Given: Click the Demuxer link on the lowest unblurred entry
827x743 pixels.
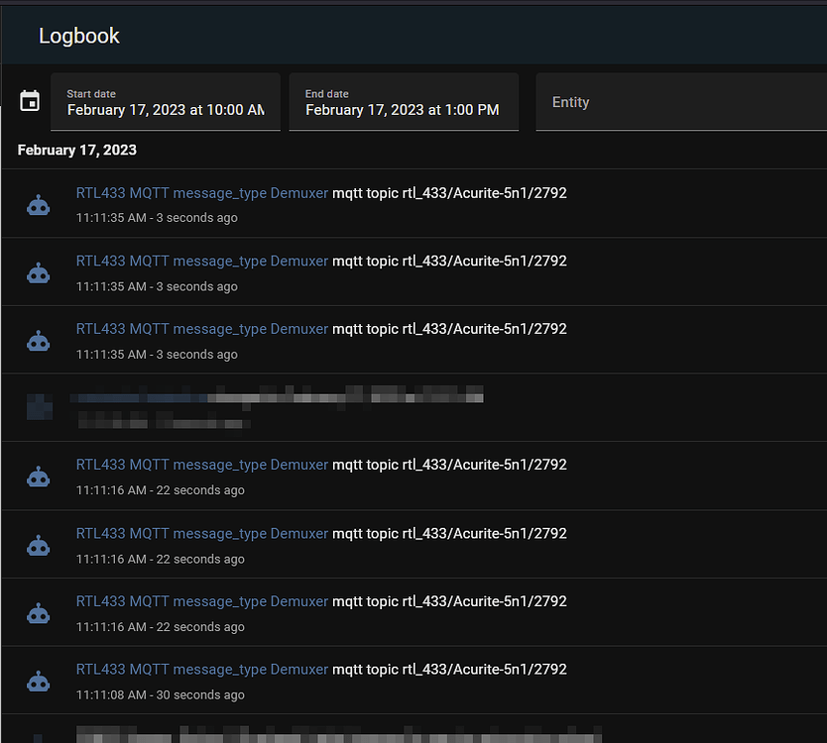Looking at the screenshot, I should coord(202,669).
